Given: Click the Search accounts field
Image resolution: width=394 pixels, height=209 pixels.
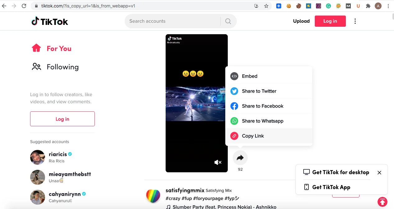Looking at the screenshot, I should pos(172,21).
